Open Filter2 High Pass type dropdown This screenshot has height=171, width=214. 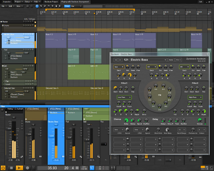(x=195, y=97)
